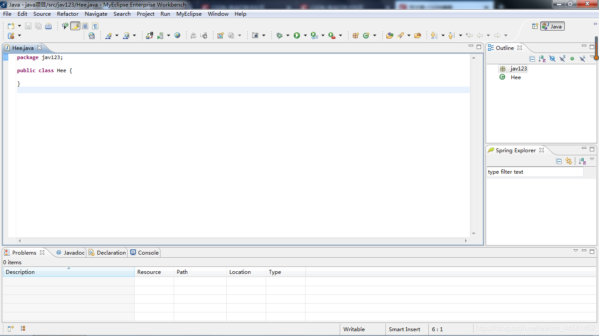Open the MyEclipse web browser globe icon

point(177,35)
